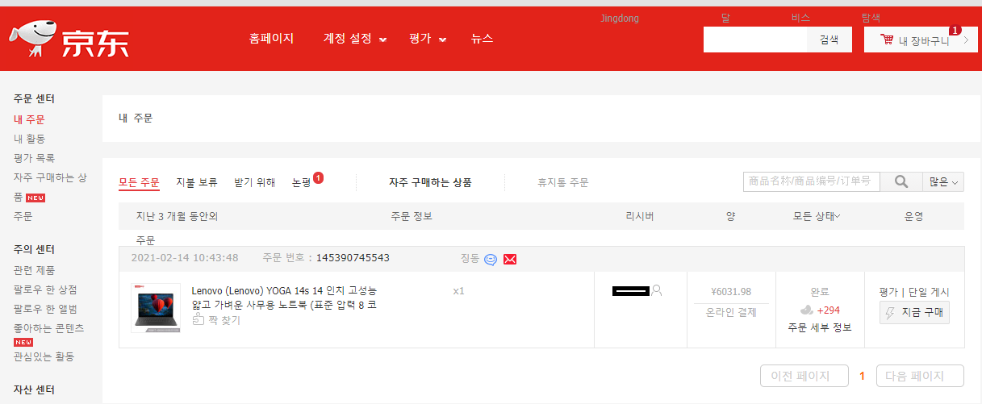
Task: Open the 모든 상태 status filter
Action: tap(817, 216)
